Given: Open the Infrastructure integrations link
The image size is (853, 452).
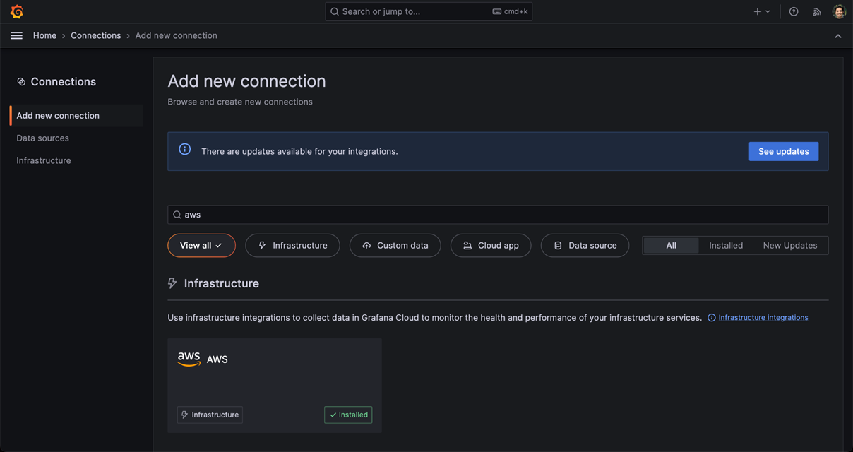Looking at the screenshot, I should 763,318.
